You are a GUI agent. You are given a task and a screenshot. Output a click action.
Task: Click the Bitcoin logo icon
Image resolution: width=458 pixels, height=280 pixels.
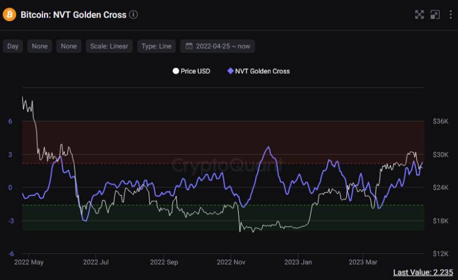10,15
